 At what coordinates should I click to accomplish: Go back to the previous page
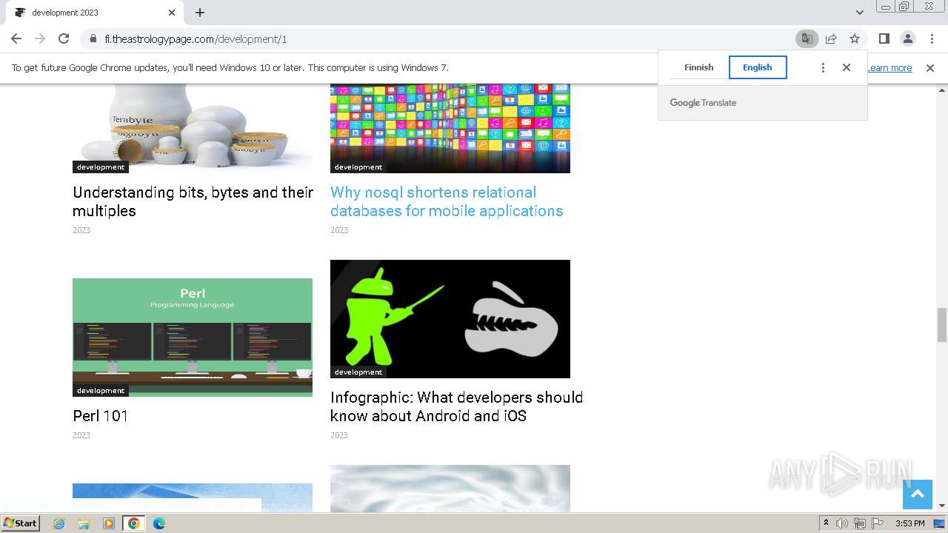point(16,38)
